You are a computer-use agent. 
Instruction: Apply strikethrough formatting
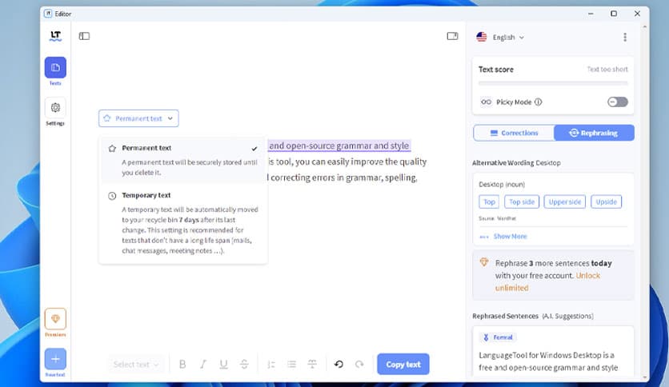244,364
